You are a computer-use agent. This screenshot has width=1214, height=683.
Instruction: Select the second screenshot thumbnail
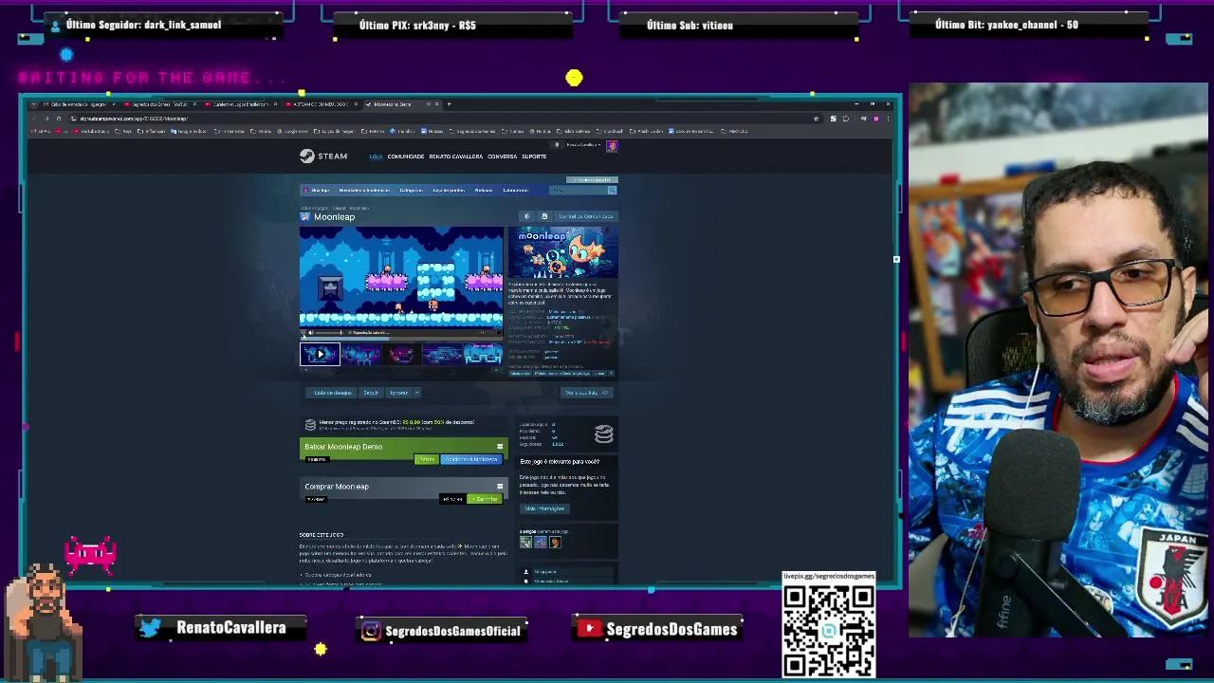pyautogui.click(x=360, y=355)
